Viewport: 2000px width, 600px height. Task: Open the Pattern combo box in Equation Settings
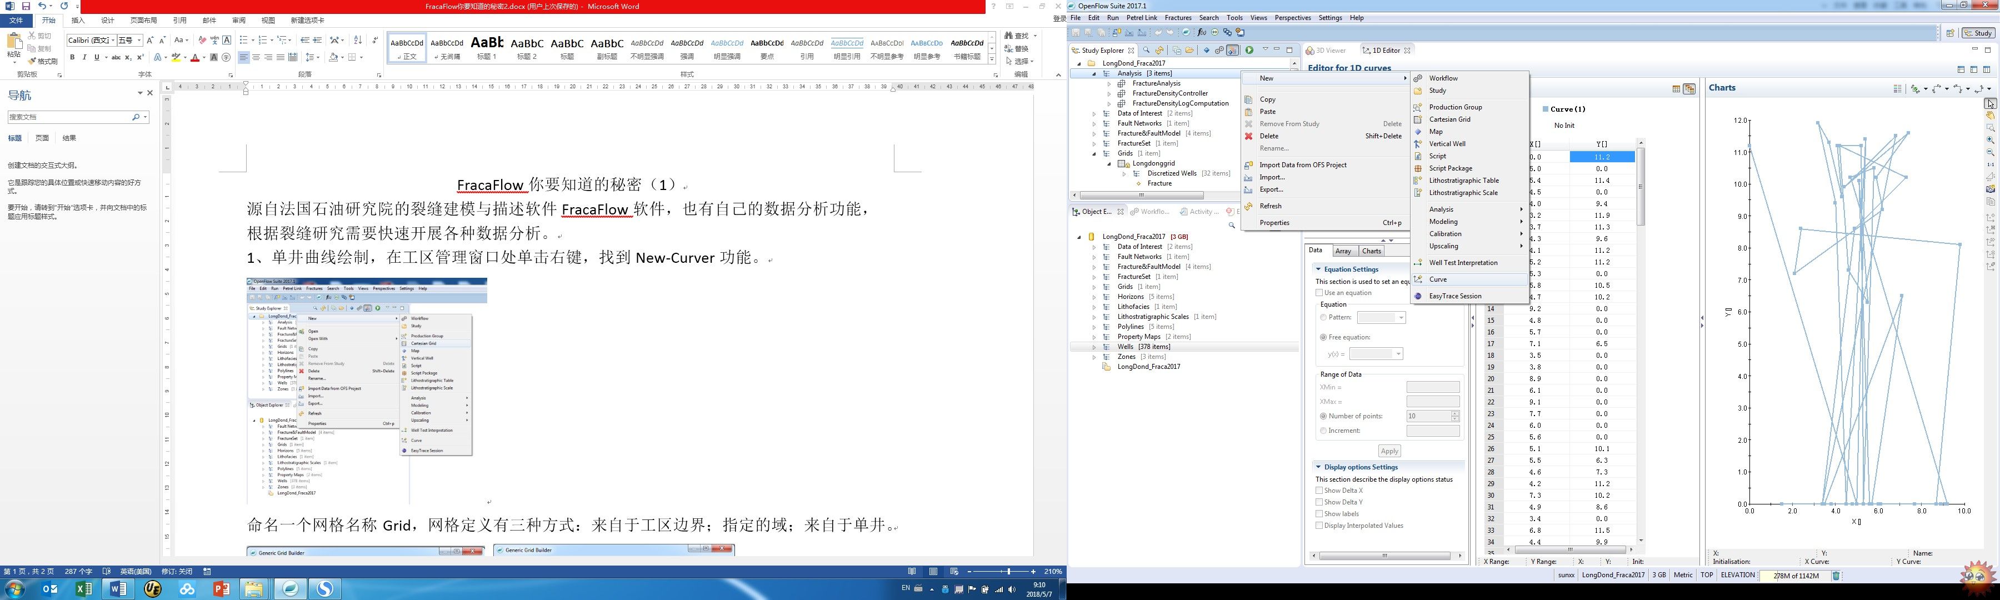click(1381, 317)
